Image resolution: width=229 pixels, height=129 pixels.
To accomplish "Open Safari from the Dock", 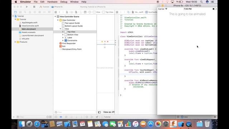I will (x=37, y=124).
